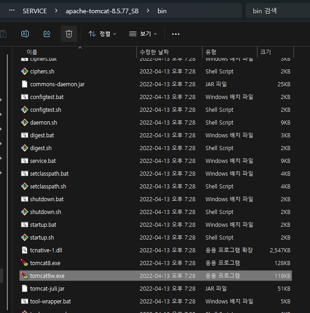
Task: Click the configtest.sh file icon
Action: (x=25, y=110)
